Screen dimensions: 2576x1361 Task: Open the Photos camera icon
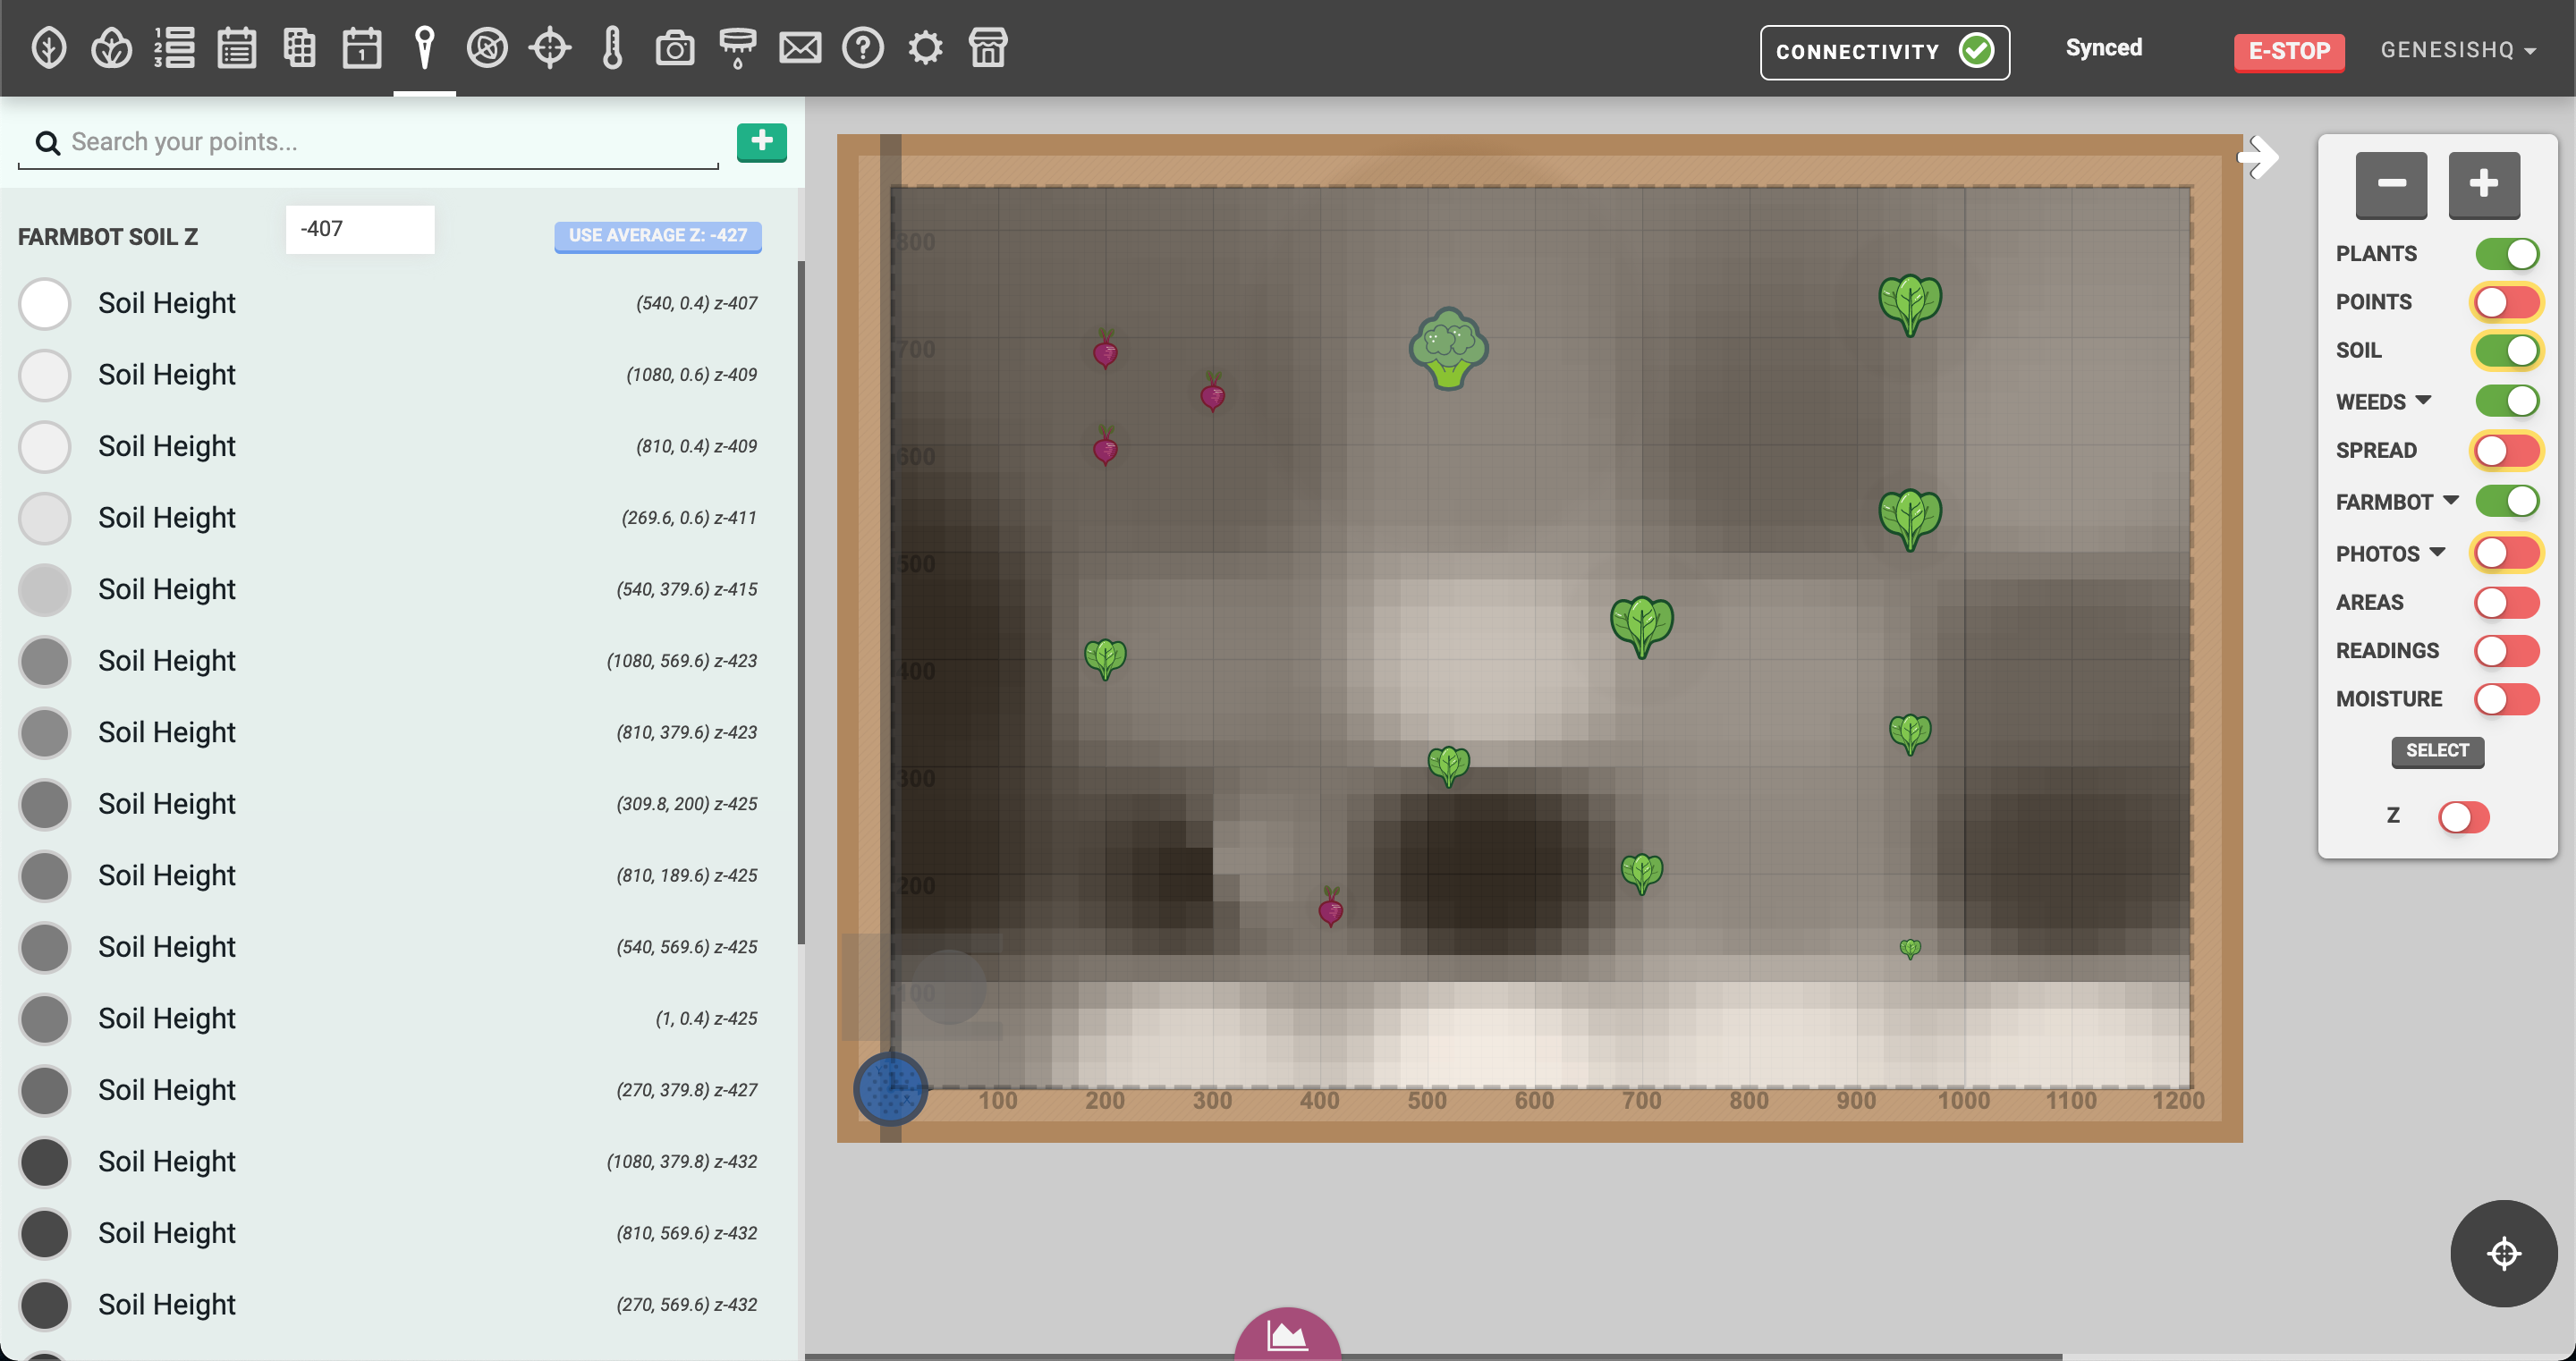[x=675, y=47]
